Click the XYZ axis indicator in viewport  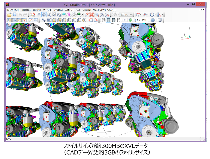point(186,34)
